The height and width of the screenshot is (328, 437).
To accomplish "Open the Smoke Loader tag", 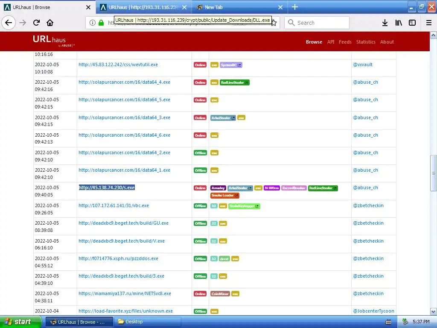I will (x=224, y=195).
